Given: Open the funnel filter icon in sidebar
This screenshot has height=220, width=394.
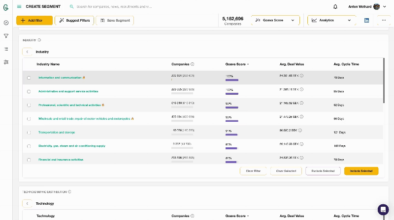Looking at the screenshot, I should click(6, 36).
